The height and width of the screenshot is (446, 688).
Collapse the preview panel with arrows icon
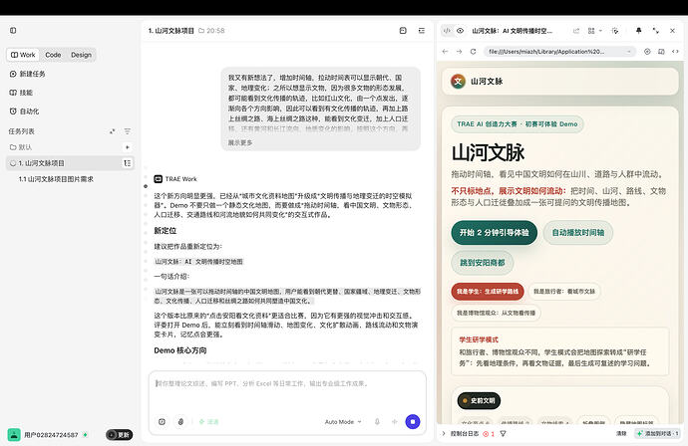click(x=655, y=31)
